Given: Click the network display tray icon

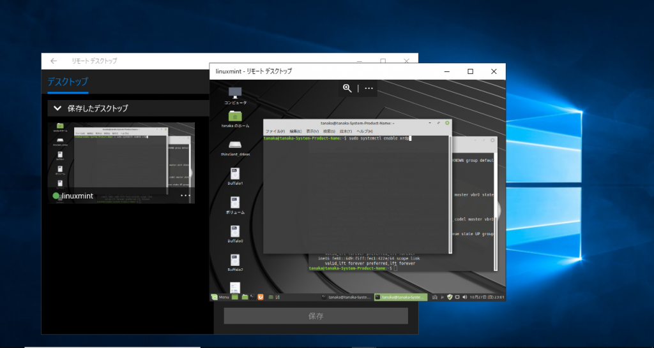Looking at the screenshot, I should 457,297.
